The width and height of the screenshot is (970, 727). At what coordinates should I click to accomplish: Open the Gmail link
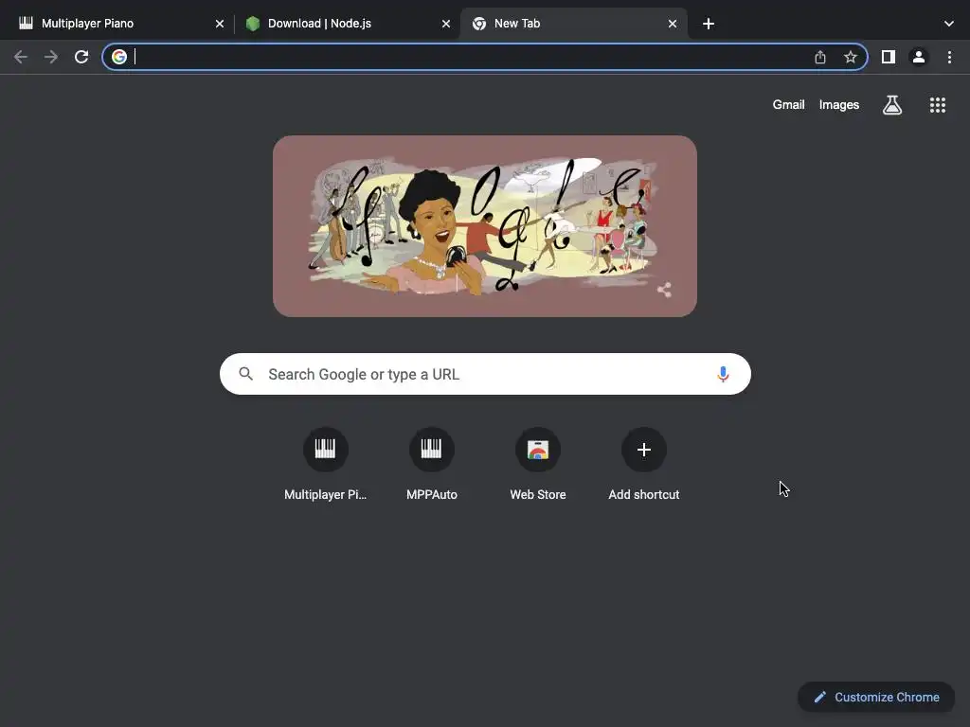point(788,105)
